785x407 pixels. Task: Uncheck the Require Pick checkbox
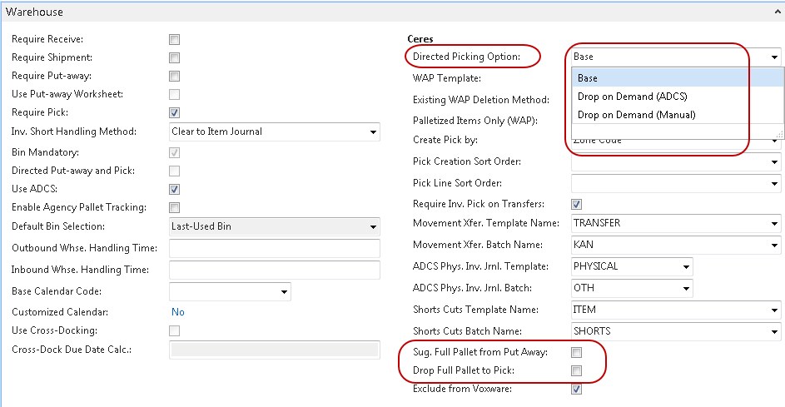pyautogui.click(x=175, y=112)
